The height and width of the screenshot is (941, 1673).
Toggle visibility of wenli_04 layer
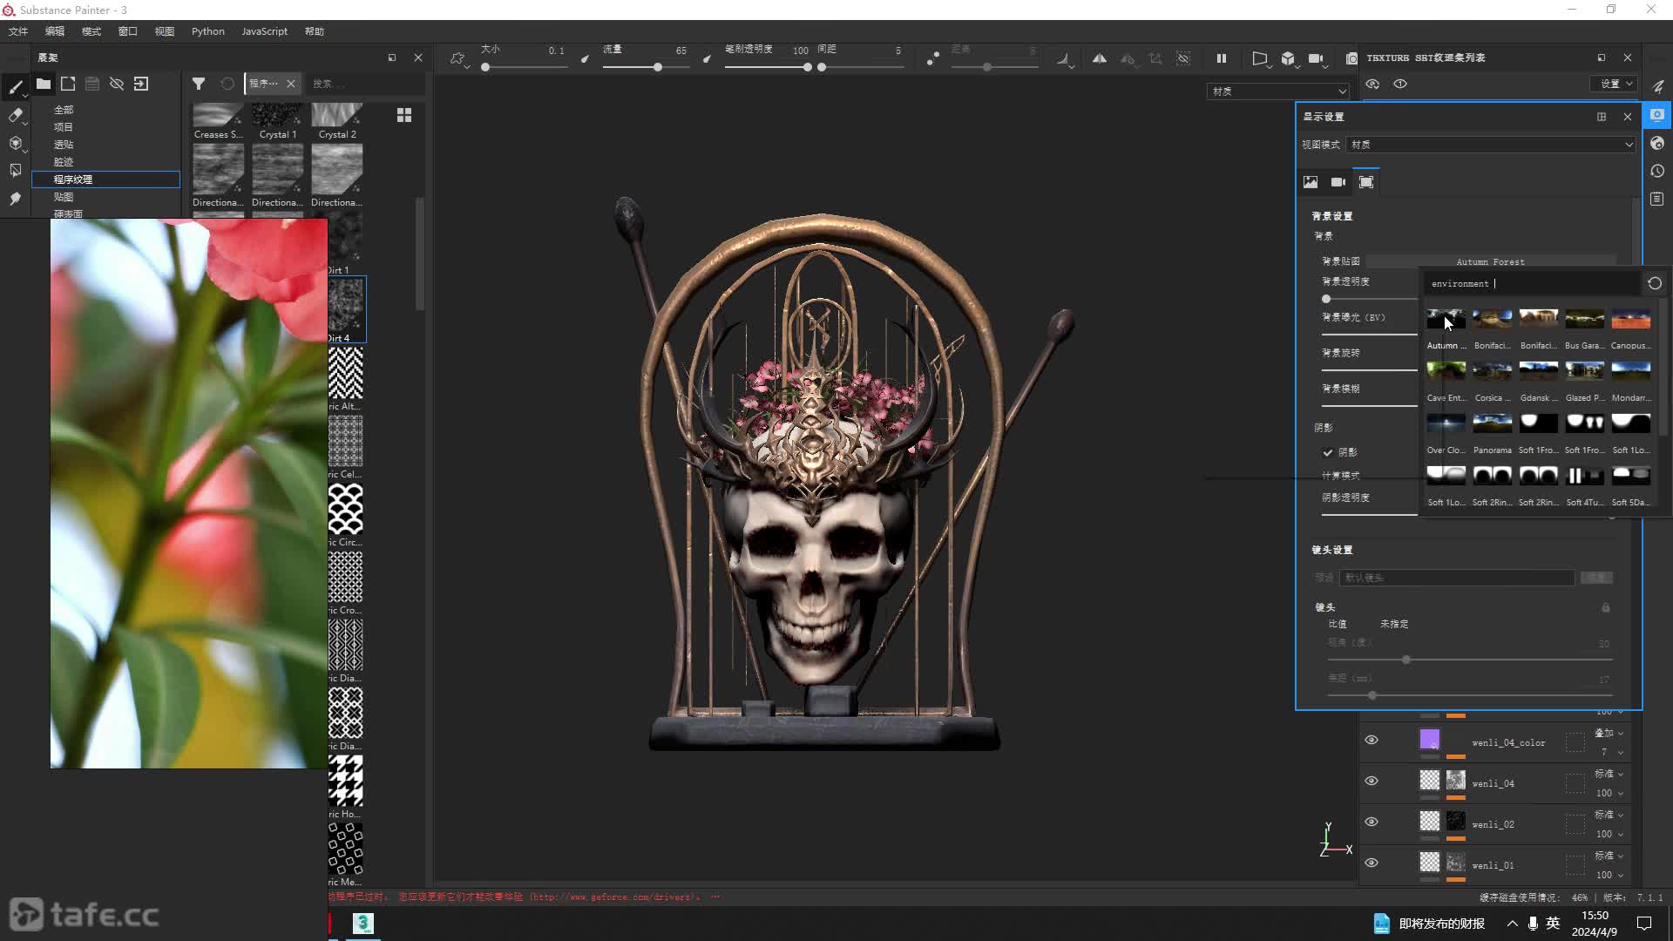tap(1372, 781)
